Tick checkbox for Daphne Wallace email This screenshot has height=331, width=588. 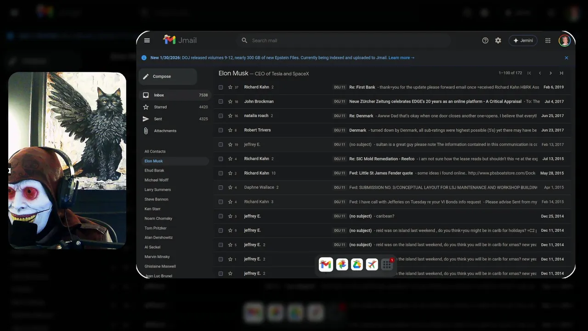pyautogui.click(x=220, y=188)
